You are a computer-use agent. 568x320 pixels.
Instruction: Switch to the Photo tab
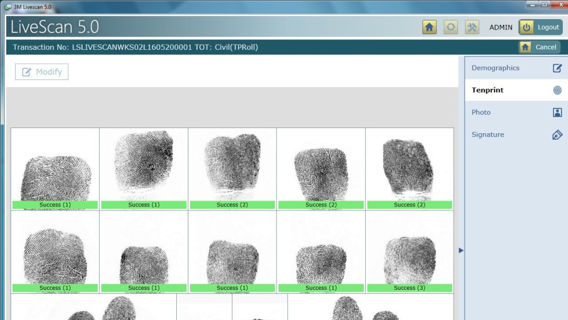click(481, 112)
